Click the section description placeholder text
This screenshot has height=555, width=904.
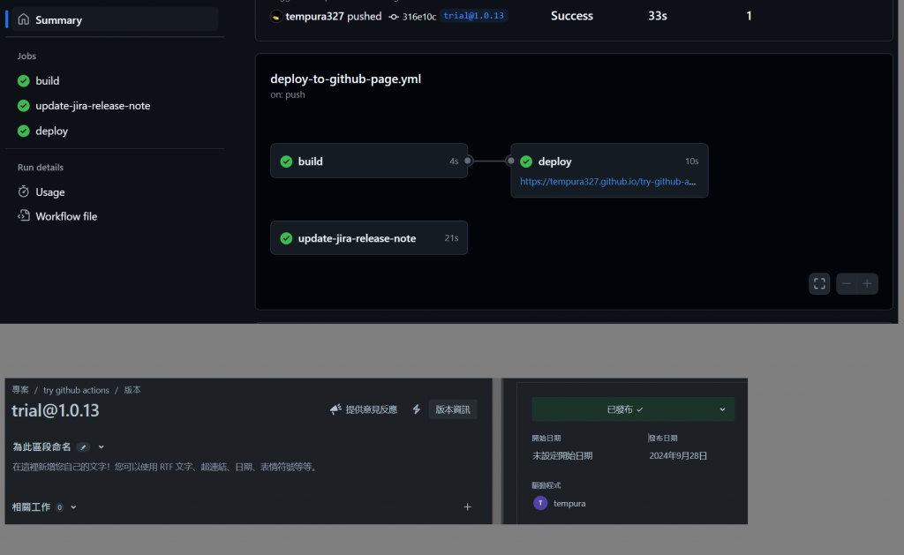165,467
